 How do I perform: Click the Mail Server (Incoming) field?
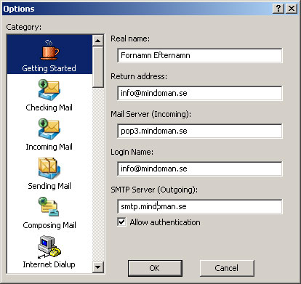(200, 131)
